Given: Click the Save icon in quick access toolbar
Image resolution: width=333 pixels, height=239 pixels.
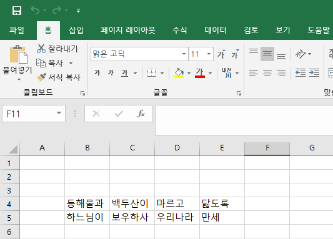Looking at the screenshot, I should coord(17,10).
